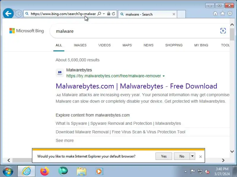Open Action Center flag tray icon
Screen dimensions: 237x177
coord(193,171)
